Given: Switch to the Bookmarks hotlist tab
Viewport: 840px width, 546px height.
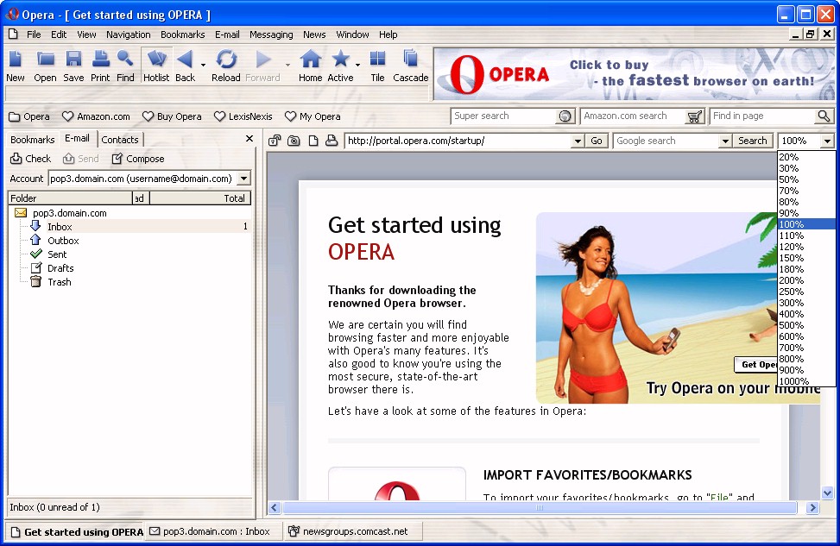Looking at the screenshot, I should [x=33, y=140].
